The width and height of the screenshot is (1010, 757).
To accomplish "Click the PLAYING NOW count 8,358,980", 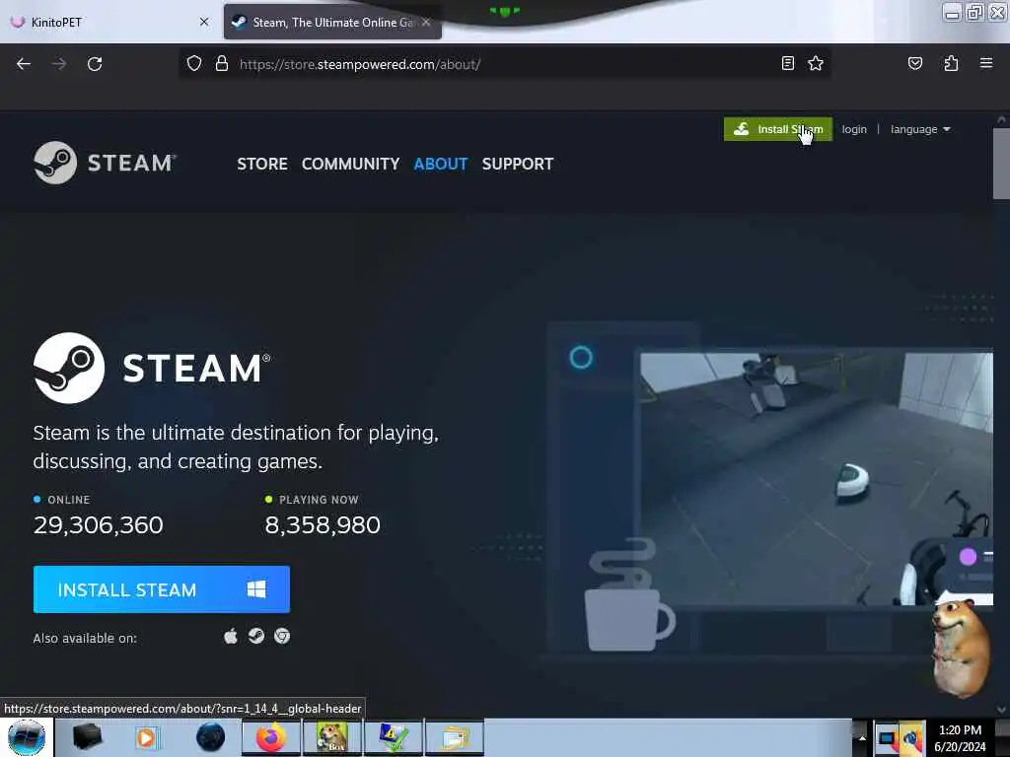I will point(323,524).
